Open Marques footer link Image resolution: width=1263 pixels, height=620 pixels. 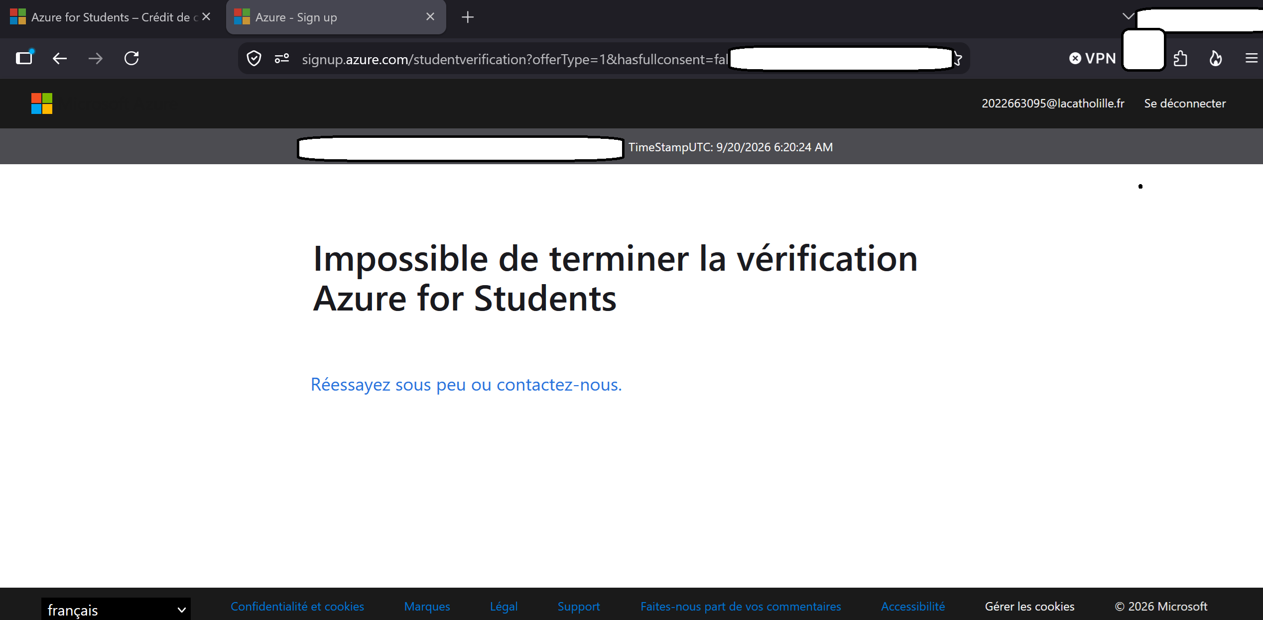[427, 607]
